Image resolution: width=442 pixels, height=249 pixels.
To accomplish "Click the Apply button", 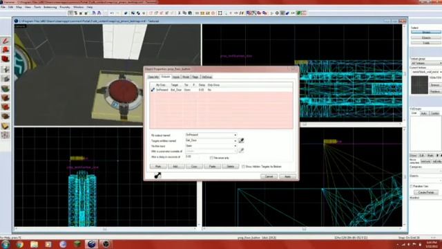I will pyautogui.click(x=287, y=176).
